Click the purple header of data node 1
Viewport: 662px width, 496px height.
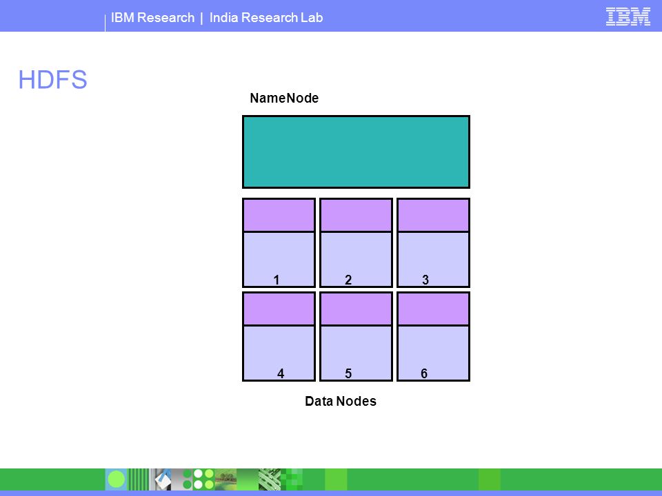(x=279, y=215)
